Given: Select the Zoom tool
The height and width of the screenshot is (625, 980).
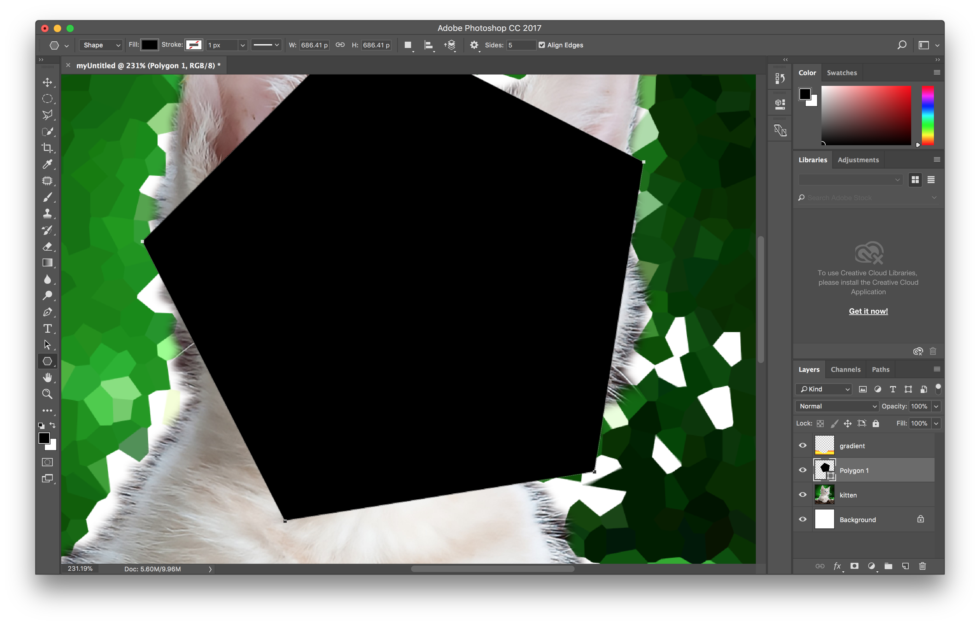Looking at the screenshot, I should 47,394.
